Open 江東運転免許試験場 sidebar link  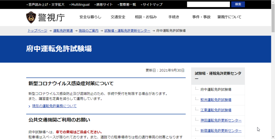[216, 110]
